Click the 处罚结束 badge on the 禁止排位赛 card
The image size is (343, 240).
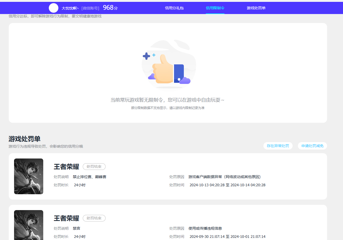pyautogui.click(x=94, y=166)
